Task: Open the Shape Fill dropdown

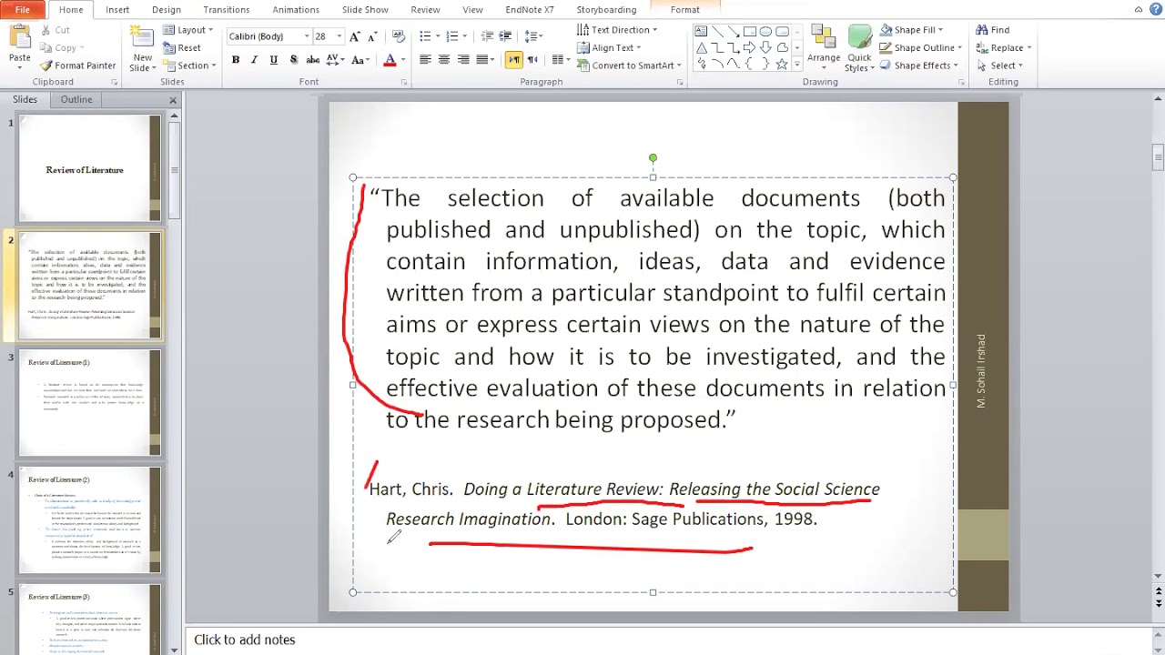Action: point(915,30)
